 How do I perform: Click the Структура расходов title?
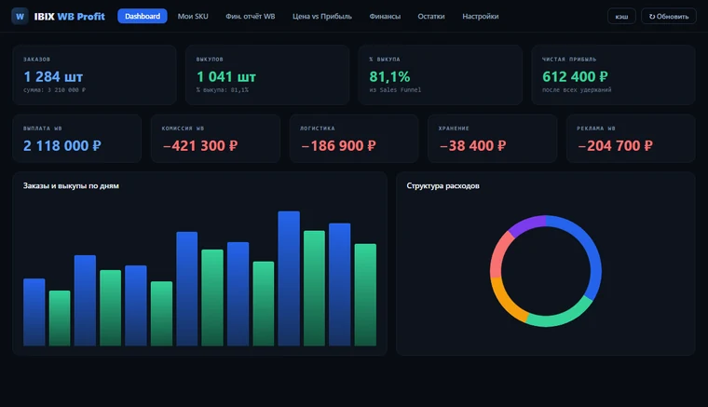coord(442,186)
